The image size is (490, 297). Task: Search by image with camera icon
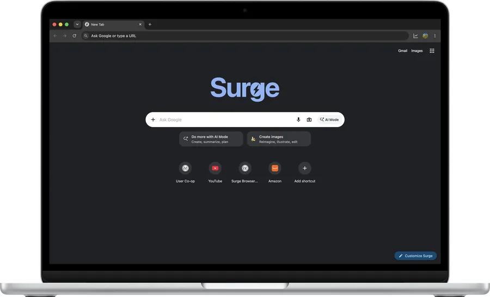point(309,120)
